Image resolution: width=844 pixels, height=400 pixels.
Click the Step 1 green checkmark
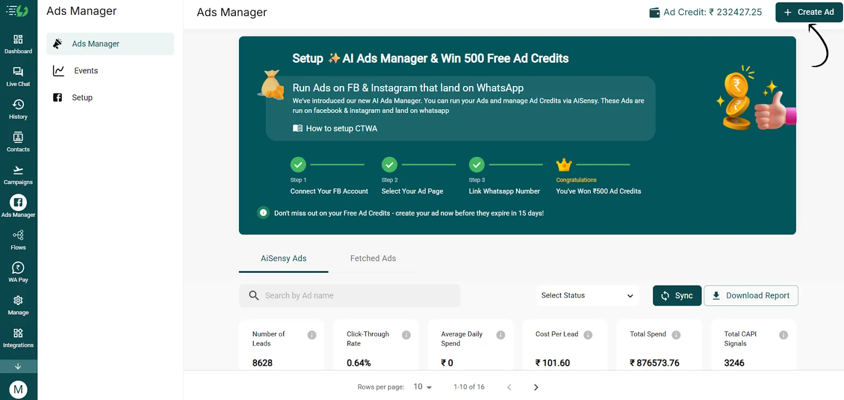pyautogui.click(x=298, y=165)
